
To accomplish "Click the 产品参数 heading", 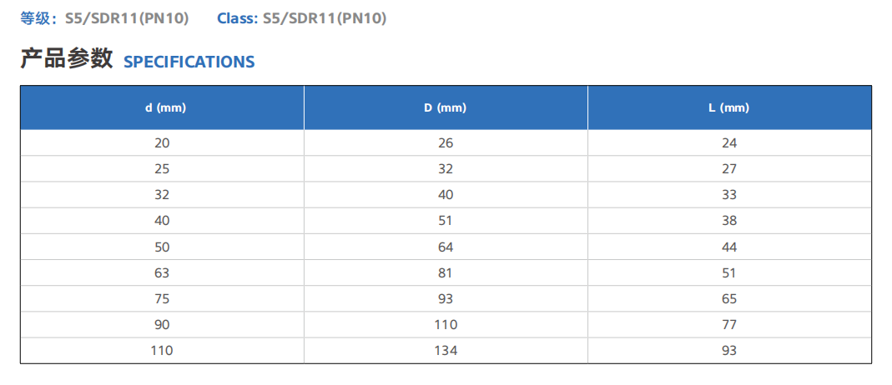I will click(x=67, y=59).
